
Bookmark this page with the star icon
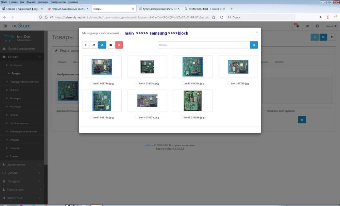(x=214, y=17)
